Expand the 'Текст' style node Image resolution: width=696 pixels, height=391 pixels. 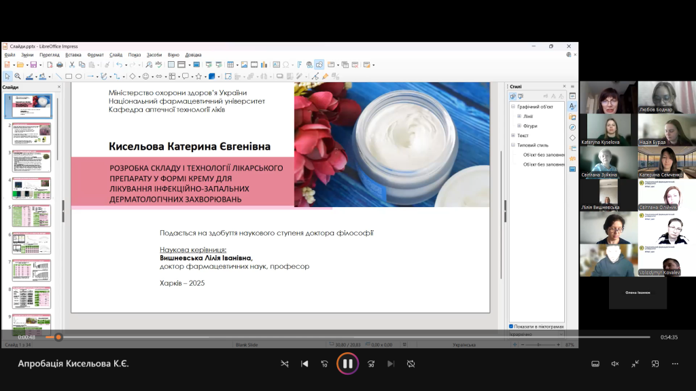tap(513, 136)
